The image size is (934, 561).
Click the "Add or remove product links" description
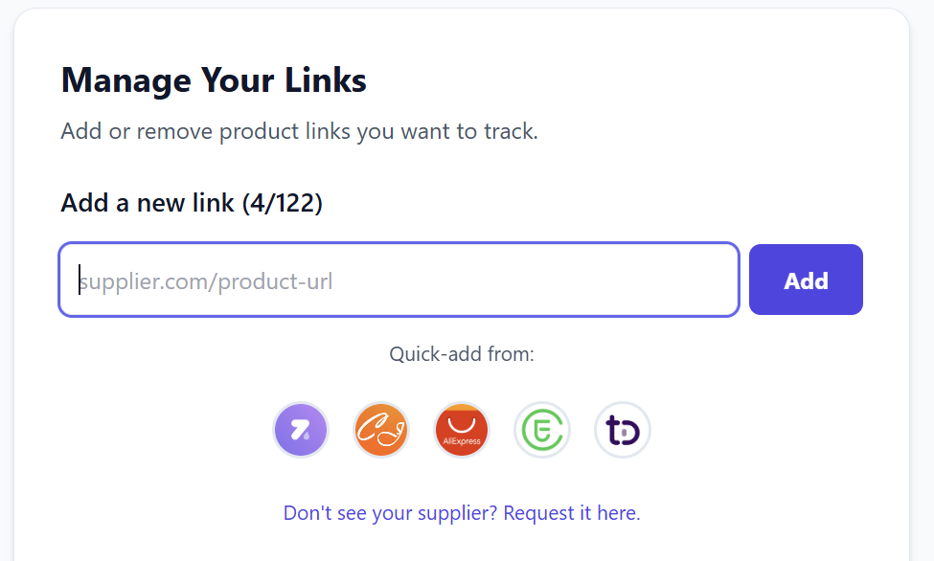coord(299,131)
